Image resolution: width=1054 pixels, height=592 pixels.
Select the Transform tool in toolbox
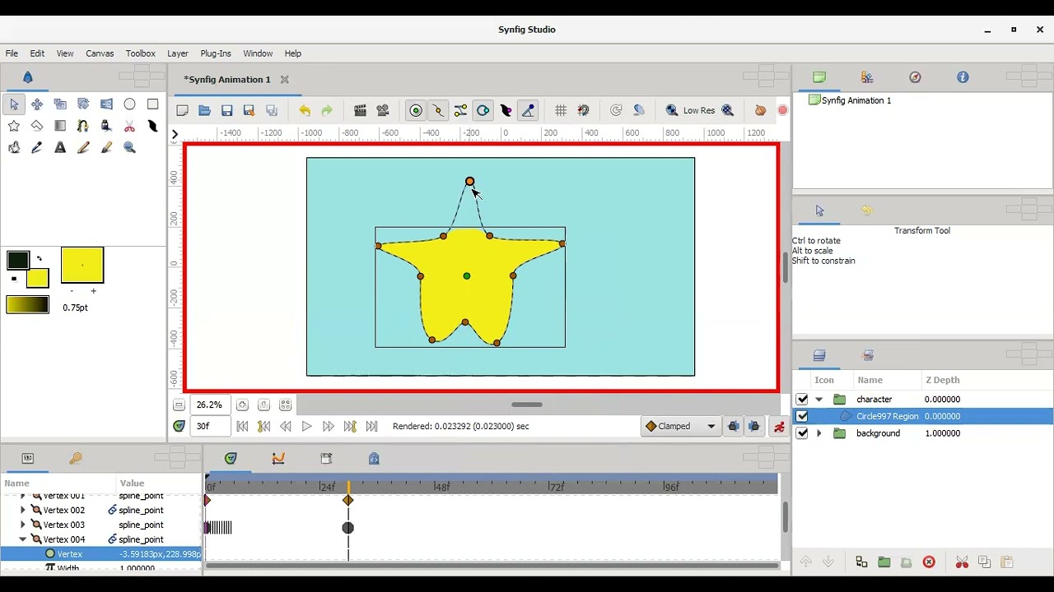click(14, 104)
